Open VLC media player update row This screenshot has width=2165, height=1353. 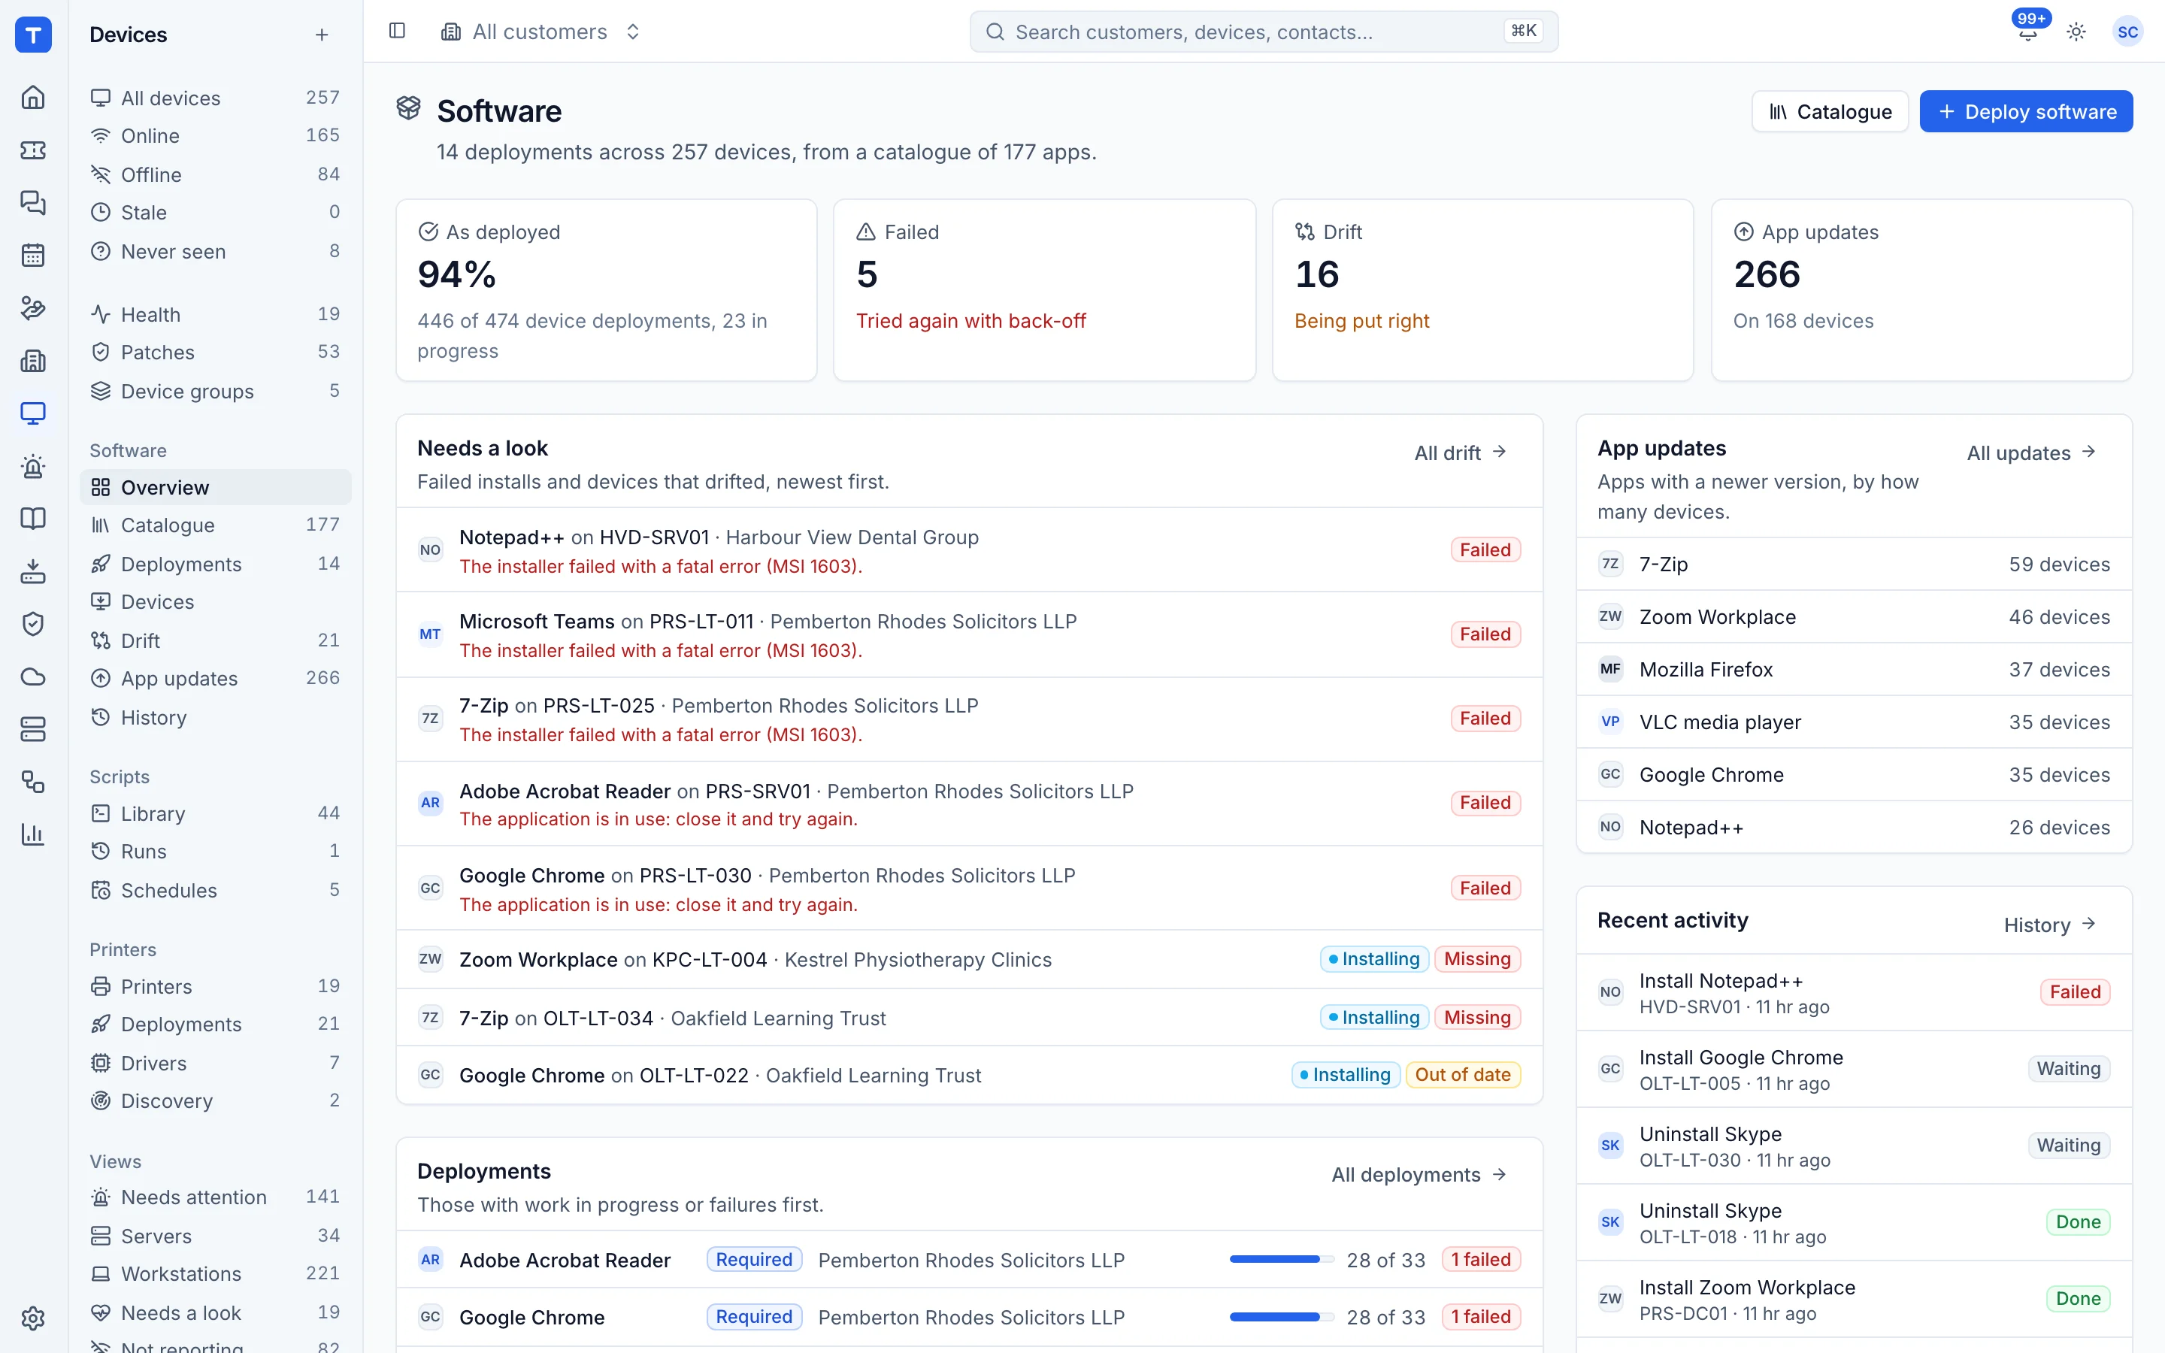(x=1854, y=722)
